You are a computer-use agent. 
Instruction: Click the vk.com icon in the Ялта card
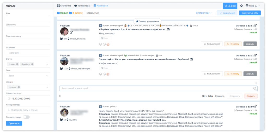tap(100, 107)
